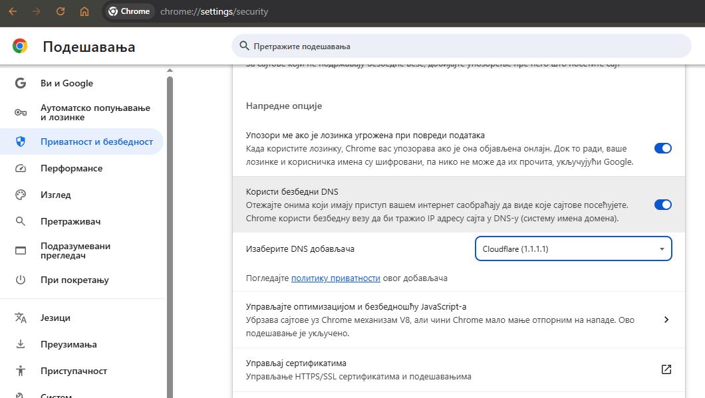Screen dimensions: 705x398
Task: Click the magnifier icon in settings search
Action: coord(244,46)
